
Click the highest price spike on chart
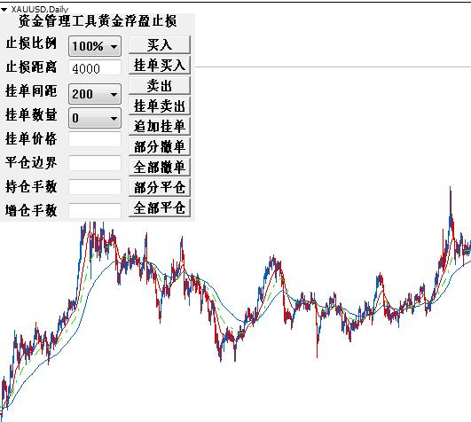(450, 189)
